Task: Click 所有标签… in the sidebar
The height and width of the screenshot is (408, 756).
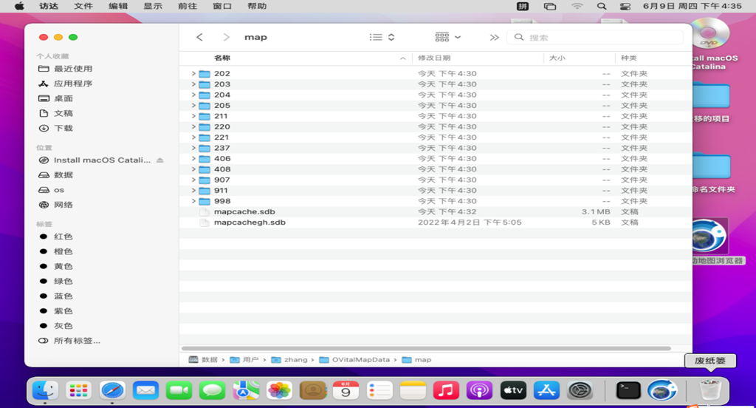Action: pyautogui.click(x=77, y=341)
